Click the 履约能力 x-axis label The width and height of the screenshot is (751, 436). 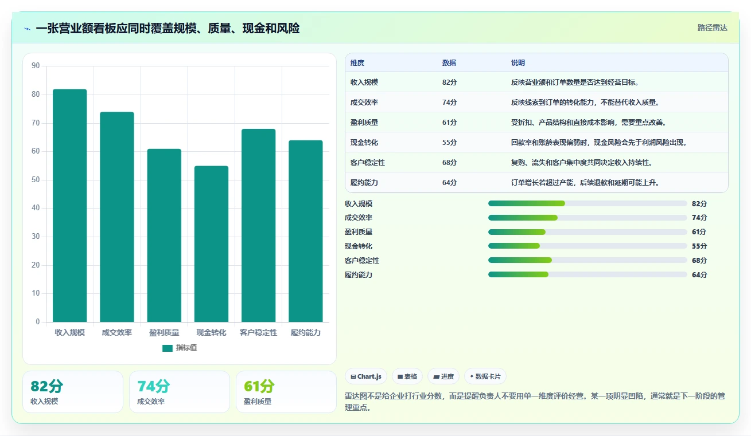point(306,332)
